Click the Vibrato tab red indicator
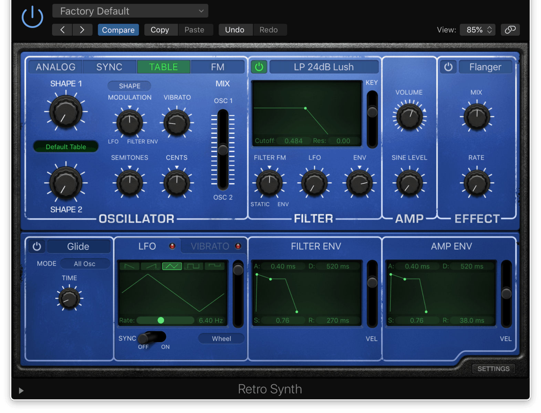This screenshot has width=541, height=413. 238,246
